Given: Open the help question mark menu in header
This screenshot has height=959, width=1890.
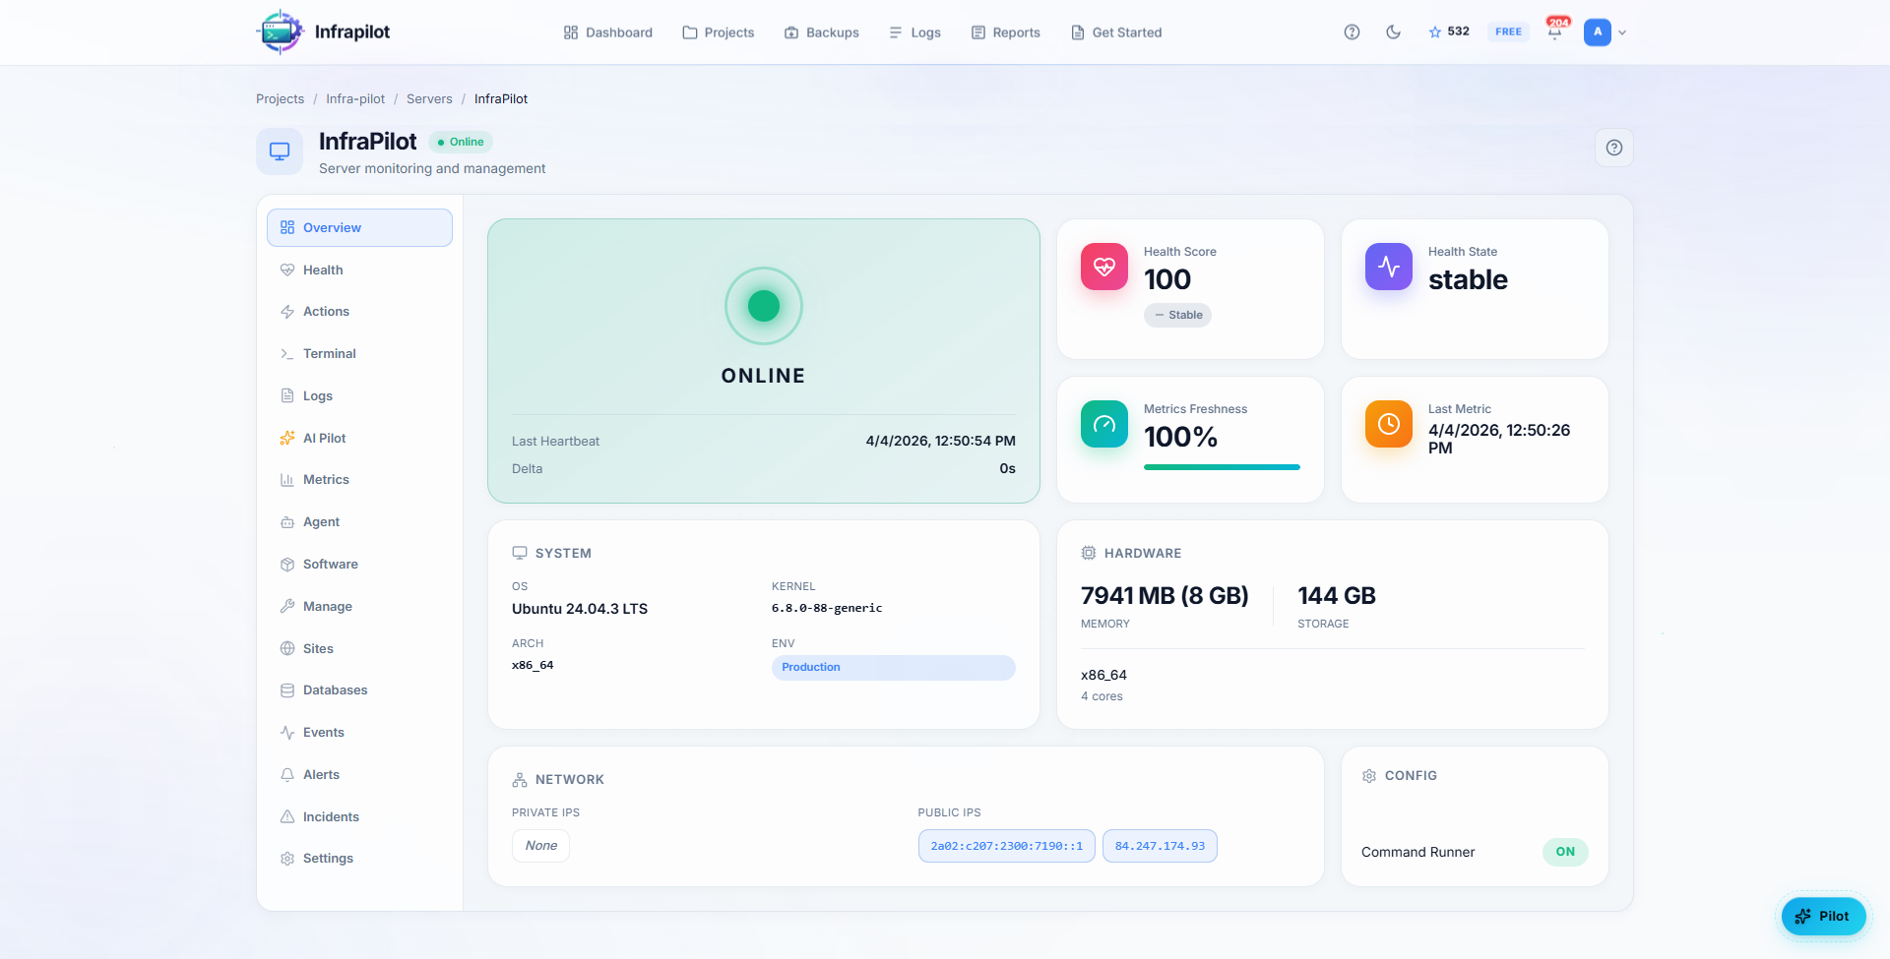Looking at the screenshot, I should point(1352,31).
